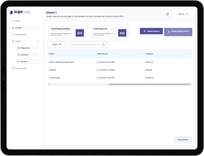
Task: Click the Modules icon under Library
Action: tap(18, 55)
